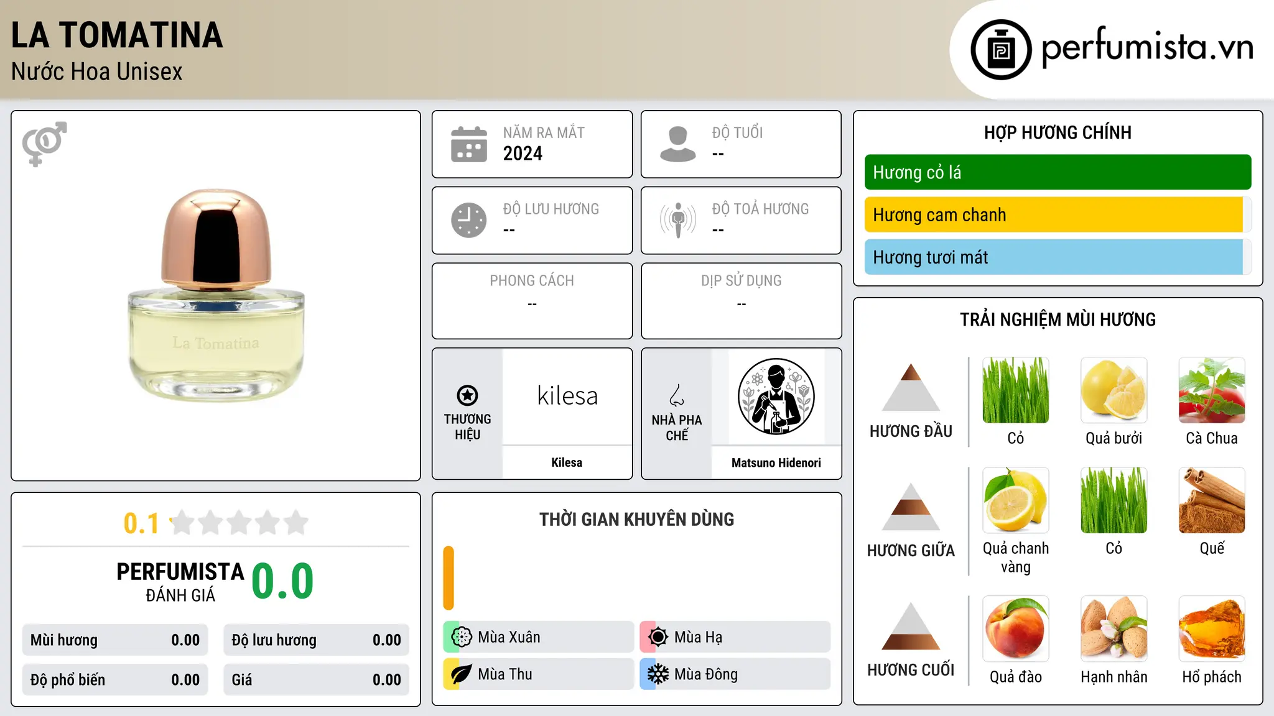Select the Mùa Xuân season row
The width and height of the screenshot is (1274, 716).
539,637
